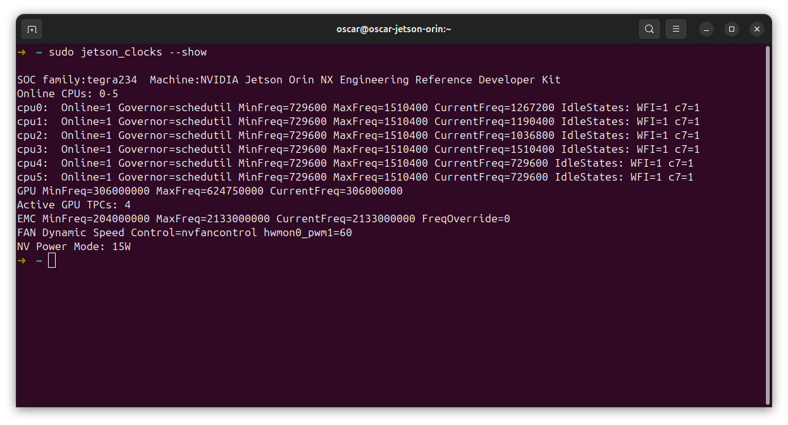Click cpu2 'MinFreq=729600' text

pos(283,135)
